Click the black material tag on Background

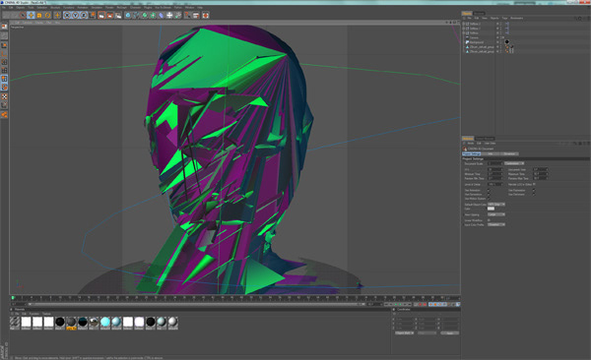click(507, 42)
